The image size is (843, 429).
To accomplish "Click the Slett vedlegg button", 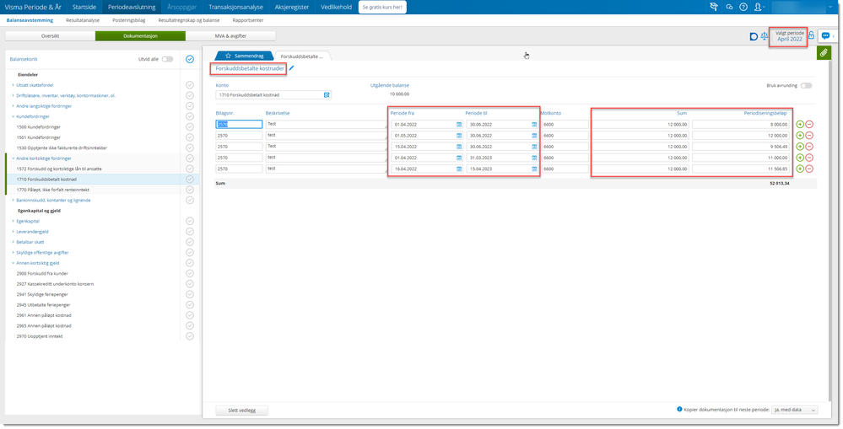I will (241, 410).
